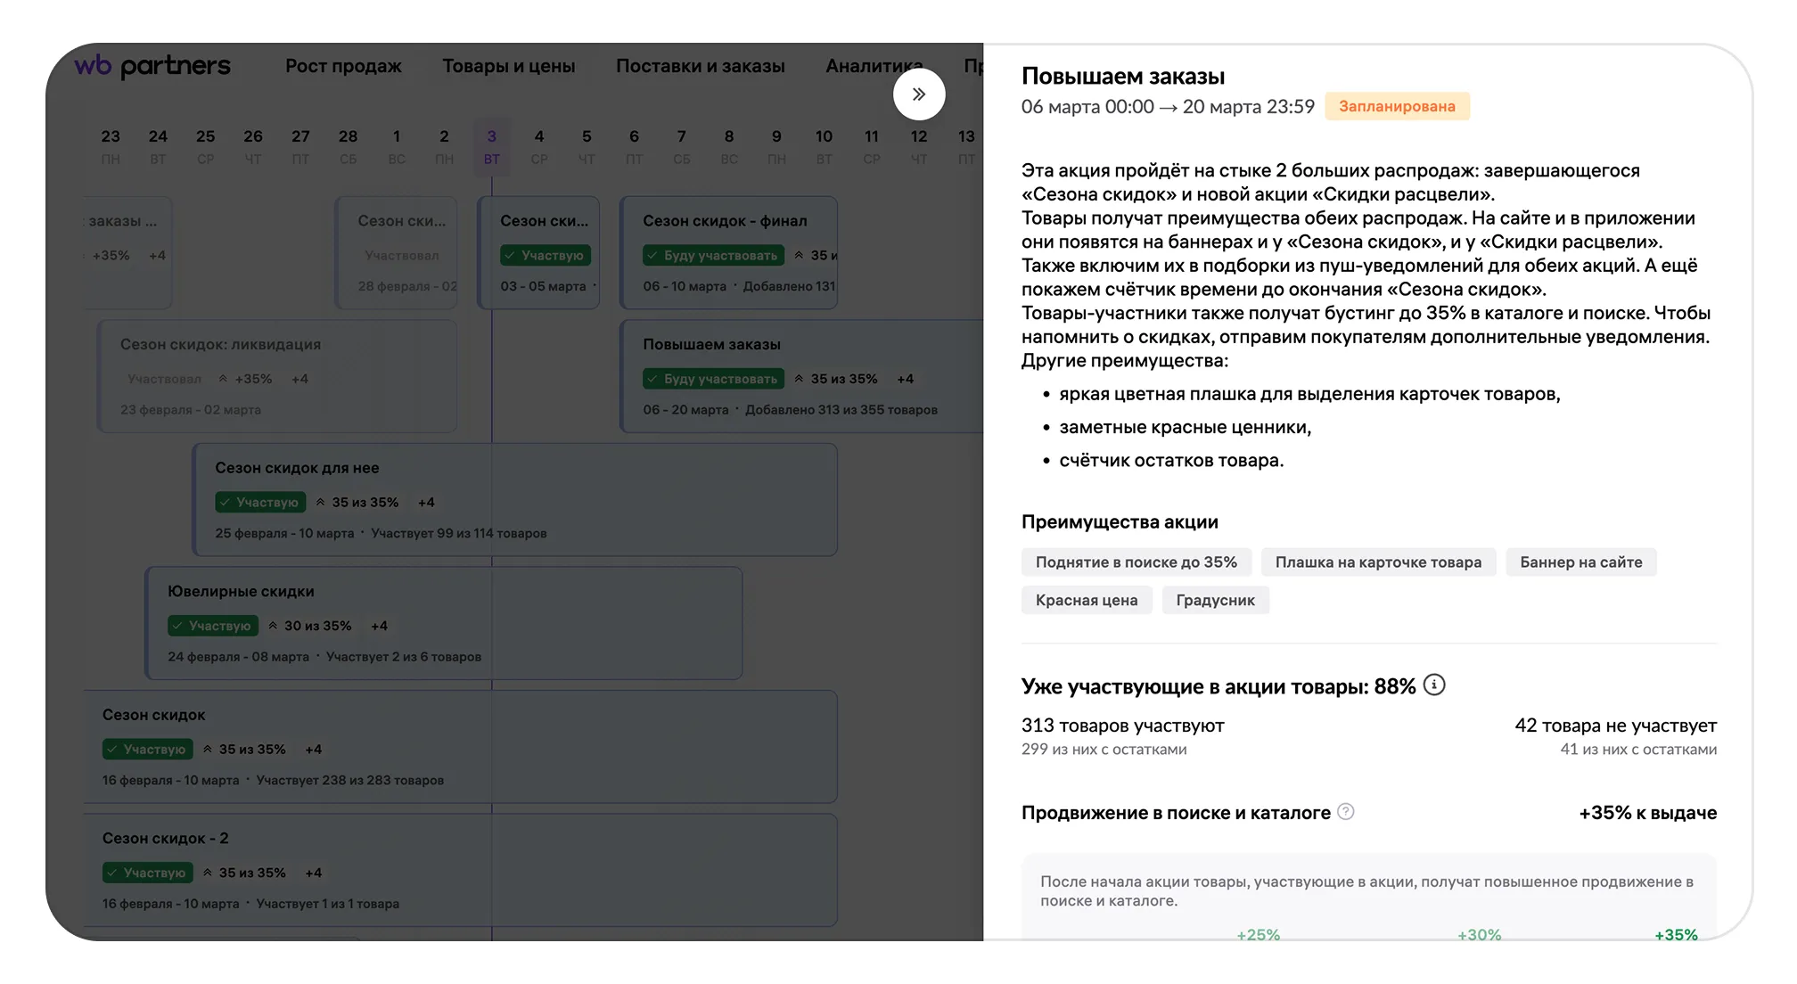Open the Товары и цены menu
The height and width of the screenshot is (984, 1797).
point(508,66)
